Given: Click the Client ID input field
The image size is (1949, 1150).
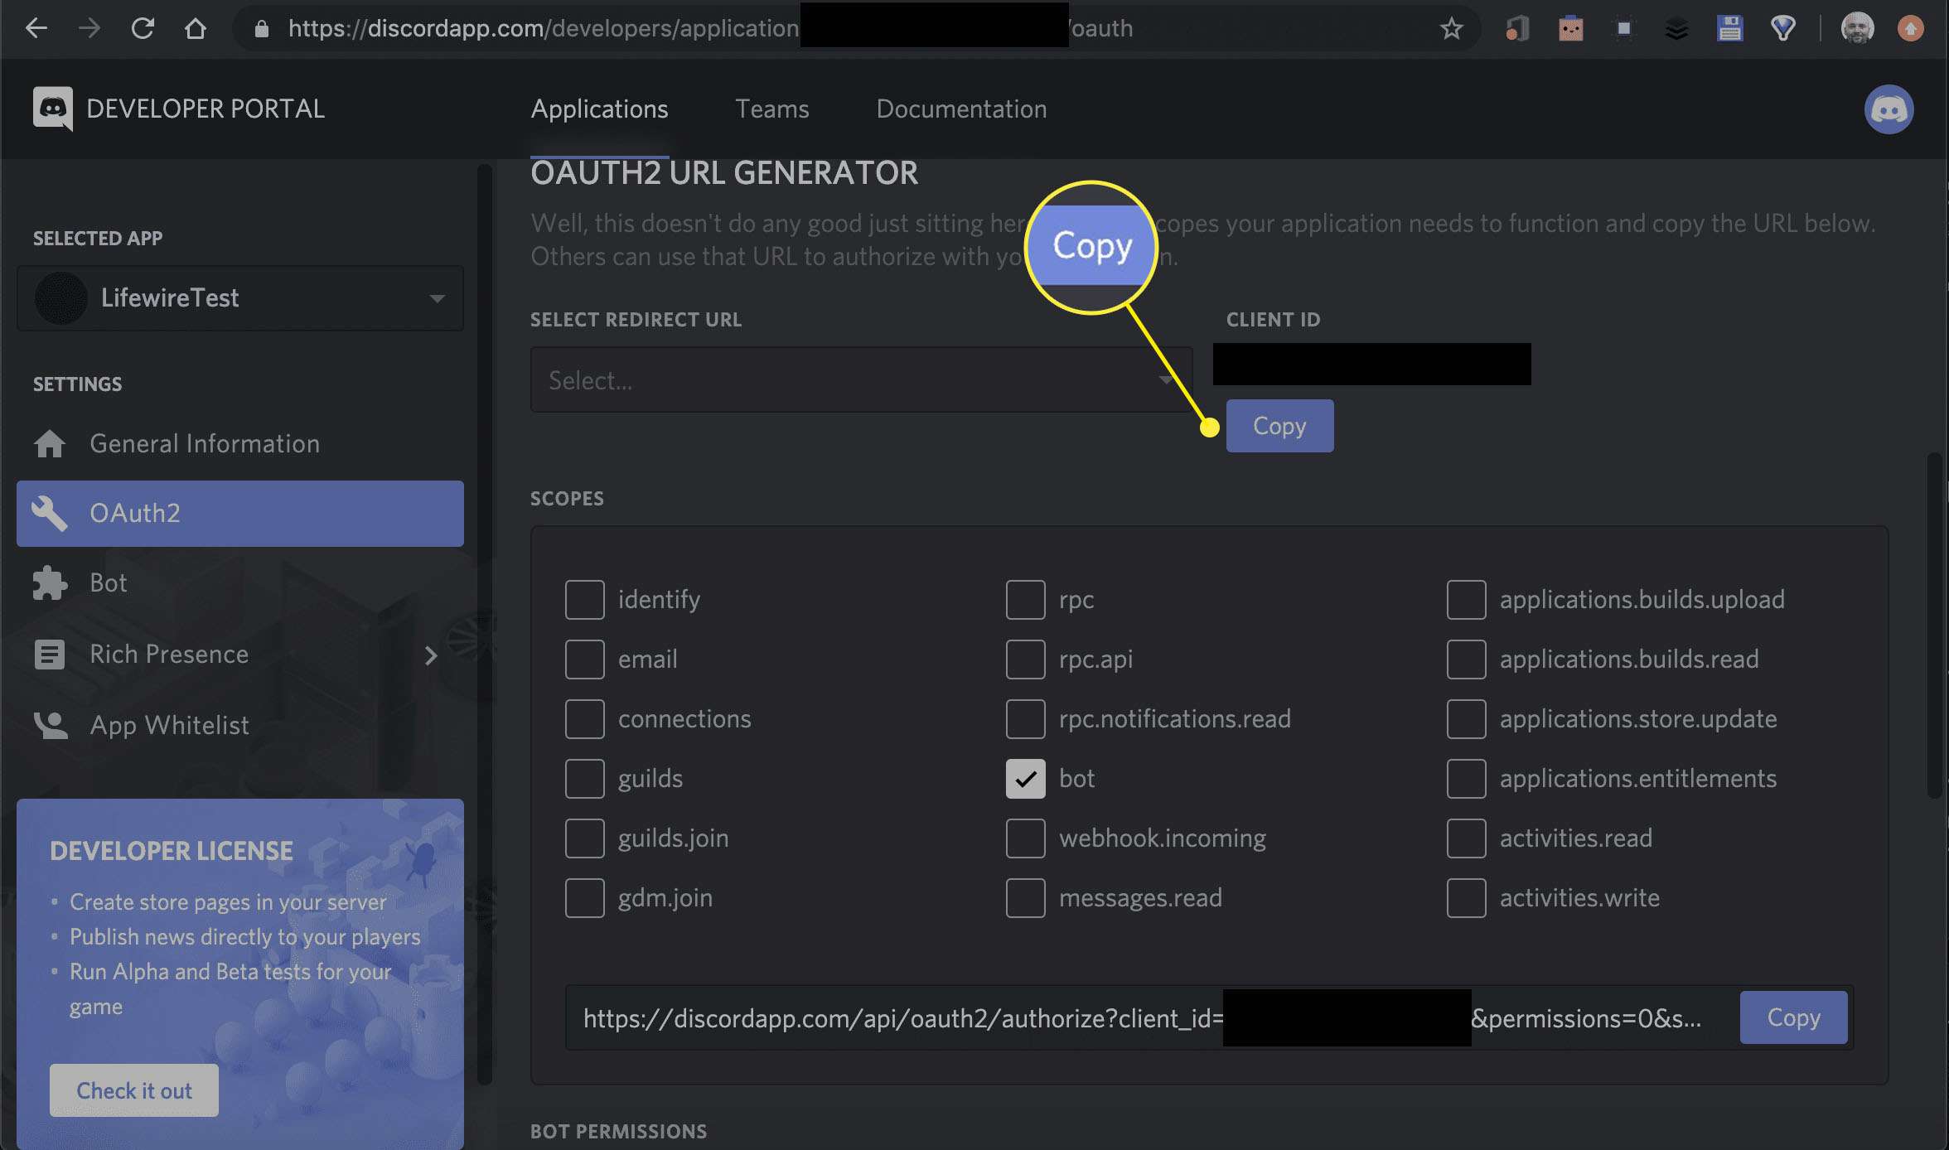Looking at the screenshot, I should pyautogui.click(x=1370, y=365).
